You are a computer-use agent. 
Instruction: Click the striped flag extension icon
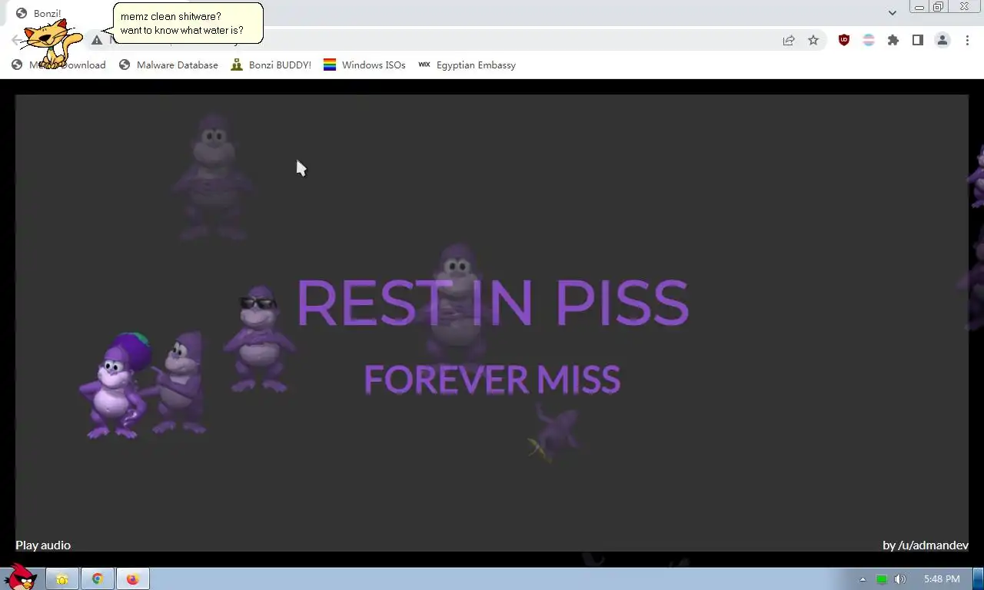(x=869, y=41)
